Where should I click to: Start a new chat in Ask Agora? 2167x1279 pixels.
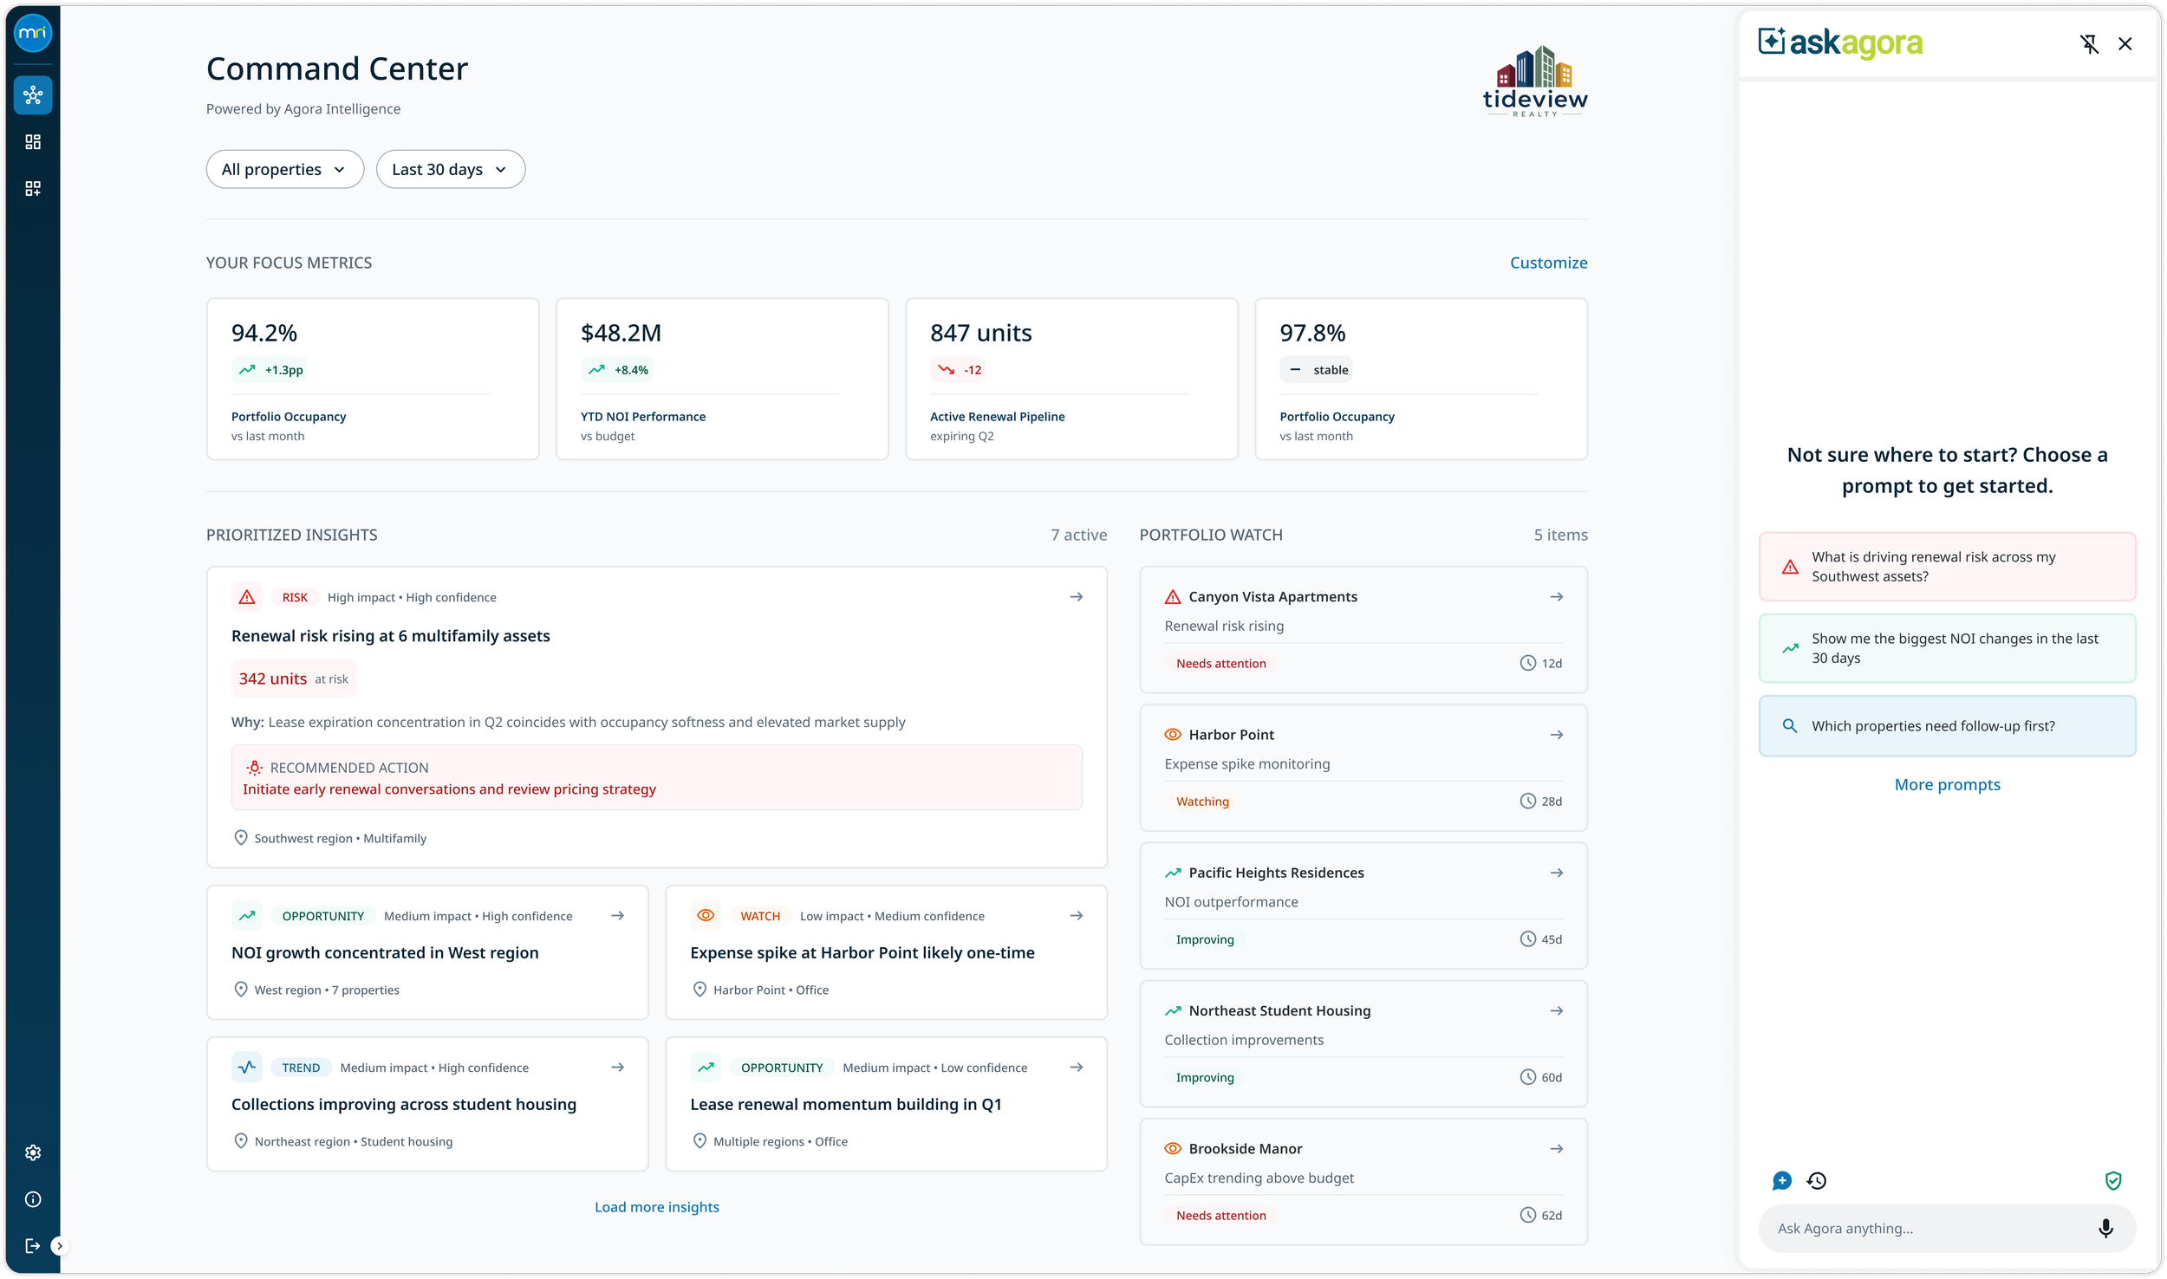pos(1782,1180)
